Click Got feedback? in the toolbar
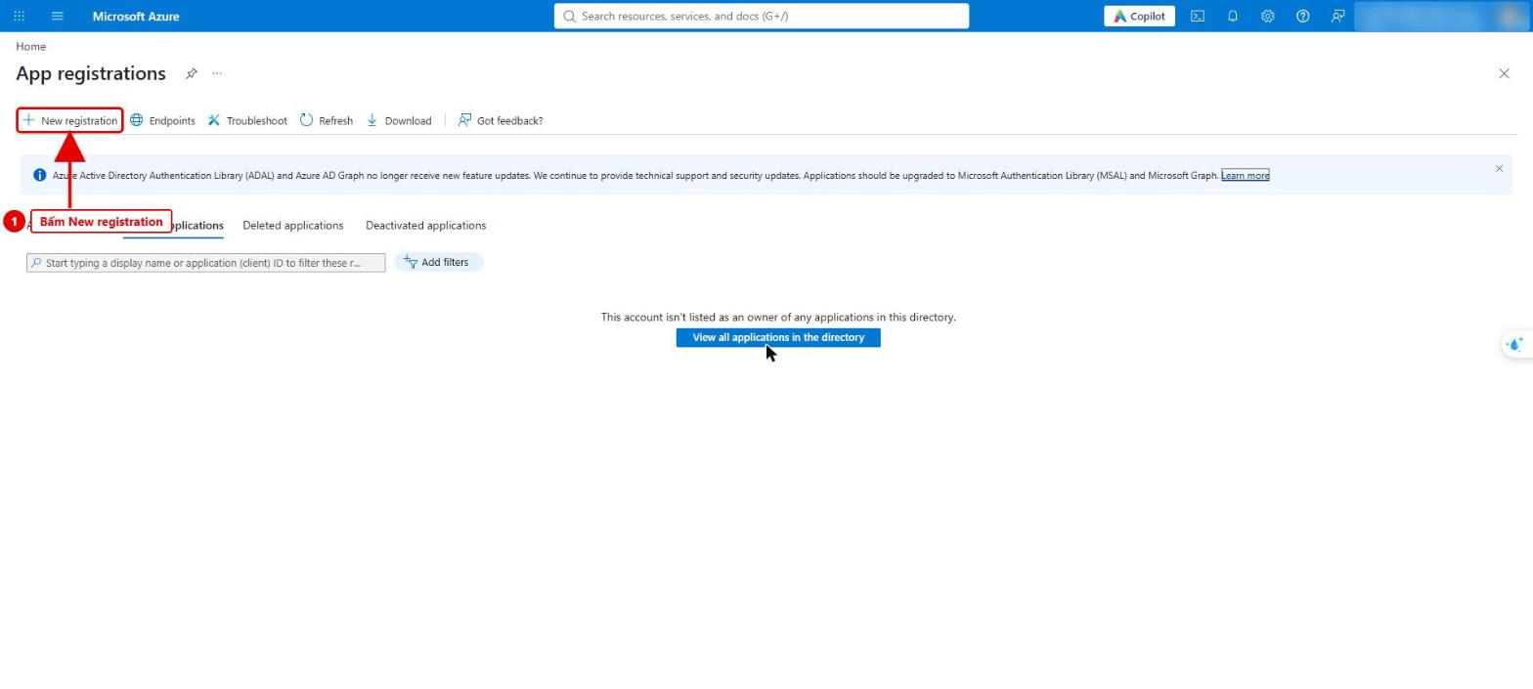The height and width of the screenshot is (689, 1533). point(501,120)
